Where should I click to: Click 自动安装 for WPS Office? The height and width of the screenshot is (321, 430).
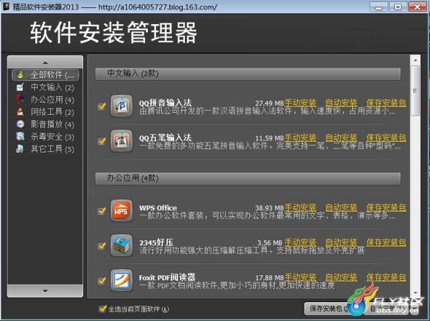click(x=341, y=208)
